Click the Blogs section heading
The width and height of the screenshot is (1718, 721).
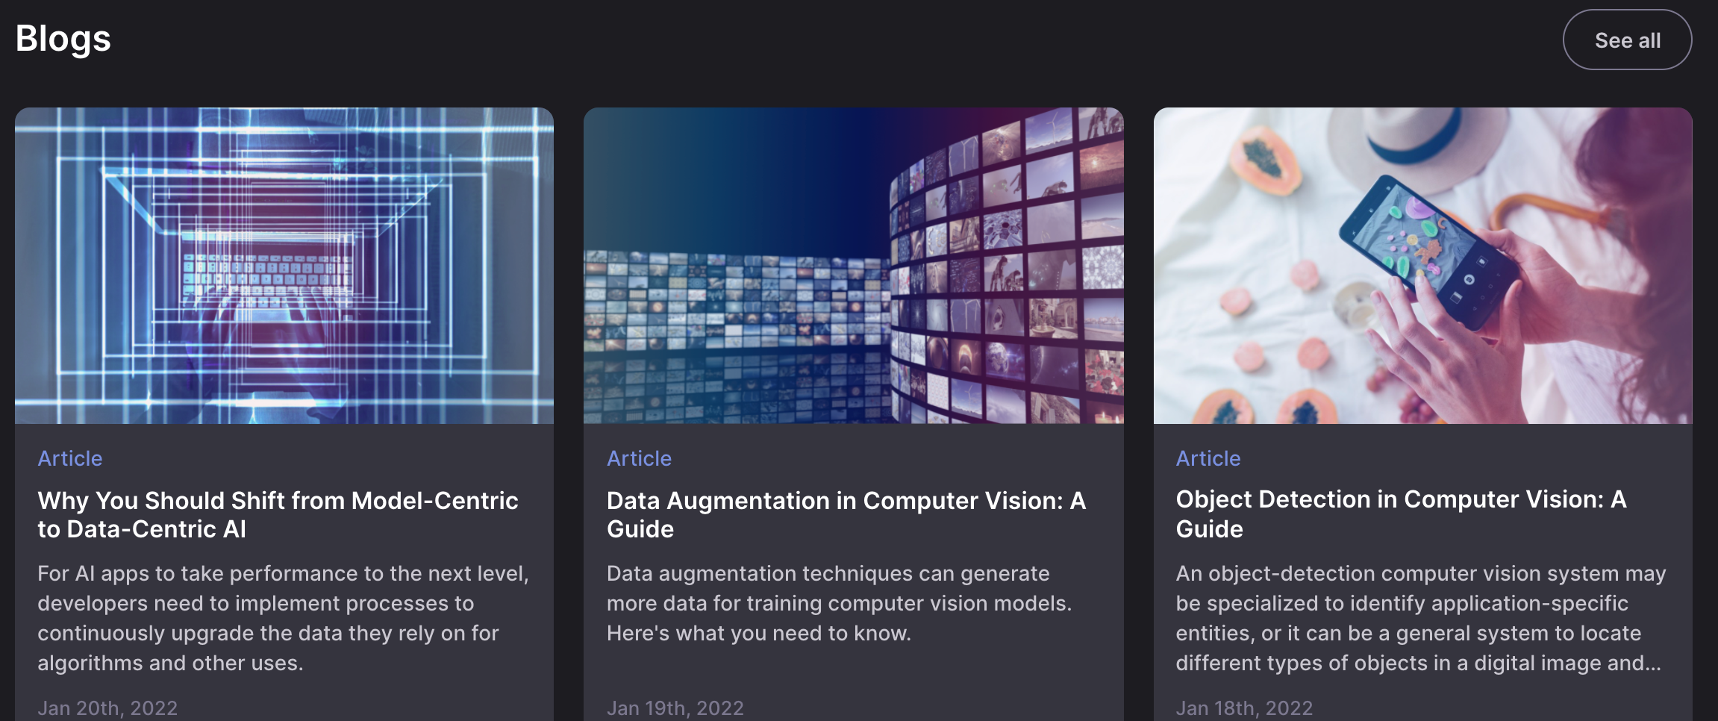click(x=63, y=39)
